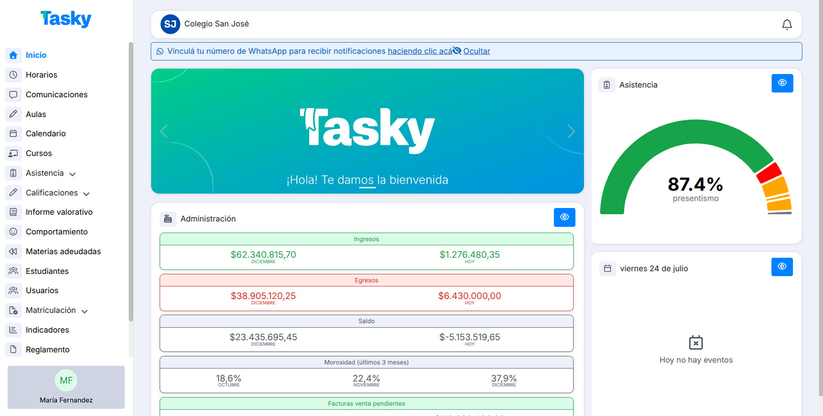The image size is (823, 416).
Task: Click the WhatsApp icon in banner
Action: pyautogui.click(x=160, y=52)
